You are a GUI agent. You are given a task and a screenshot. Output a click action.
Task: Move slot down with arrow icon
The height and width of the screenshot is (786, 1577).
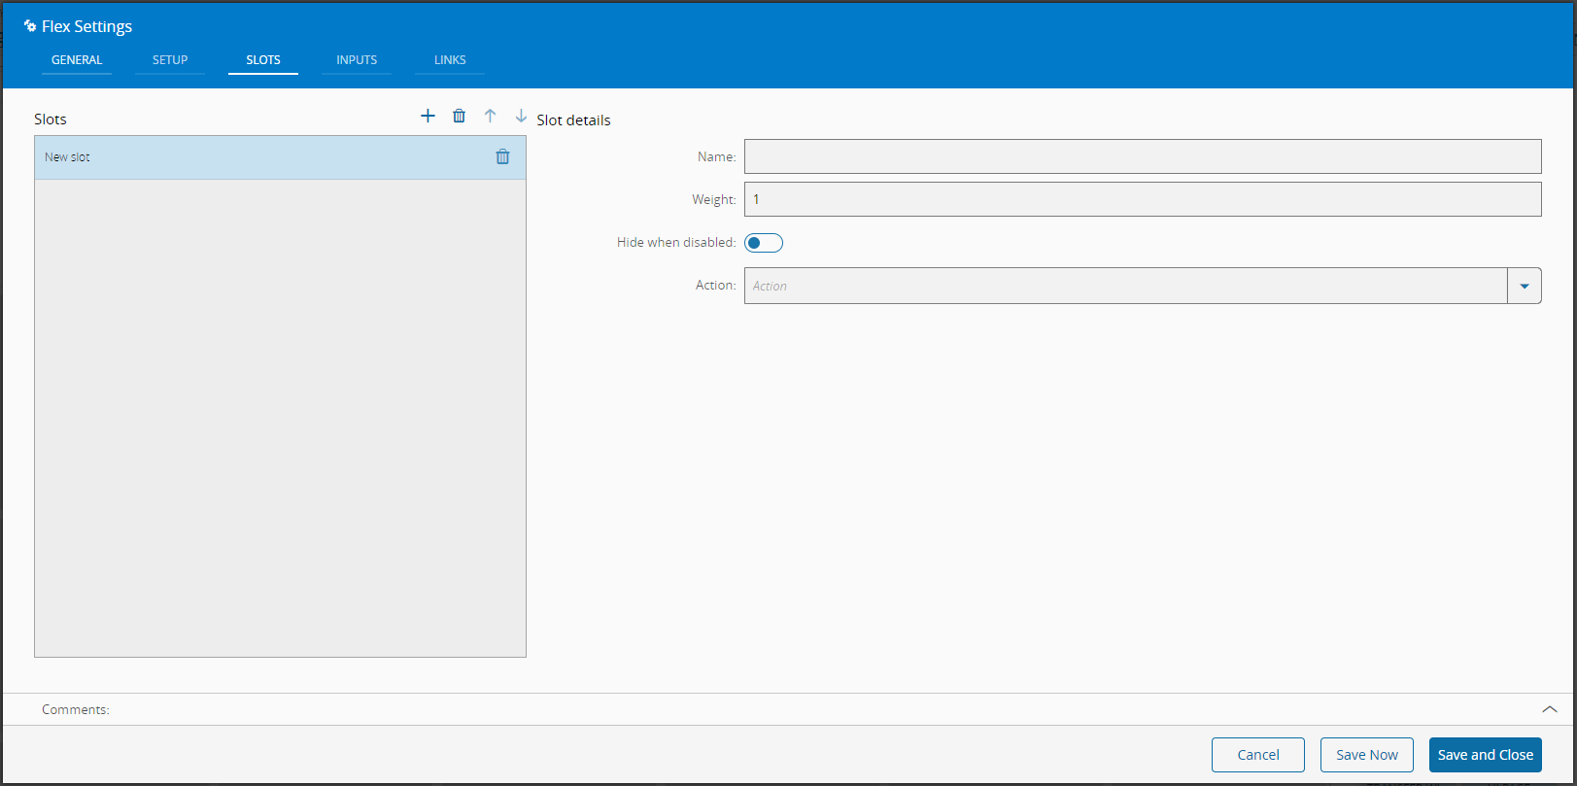point(522,117)
